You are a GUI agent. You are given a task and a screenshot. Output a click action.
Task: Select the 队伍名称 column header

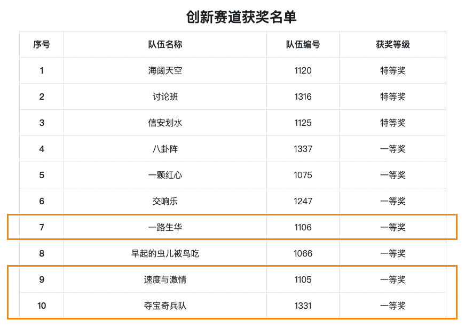165,44
